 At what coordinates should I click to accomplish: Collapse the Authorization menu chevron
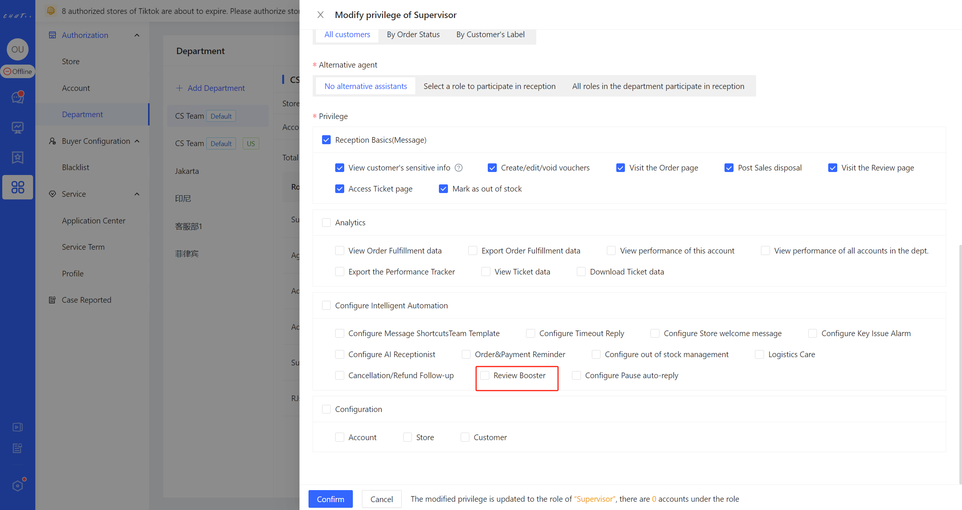coord(137,35)
